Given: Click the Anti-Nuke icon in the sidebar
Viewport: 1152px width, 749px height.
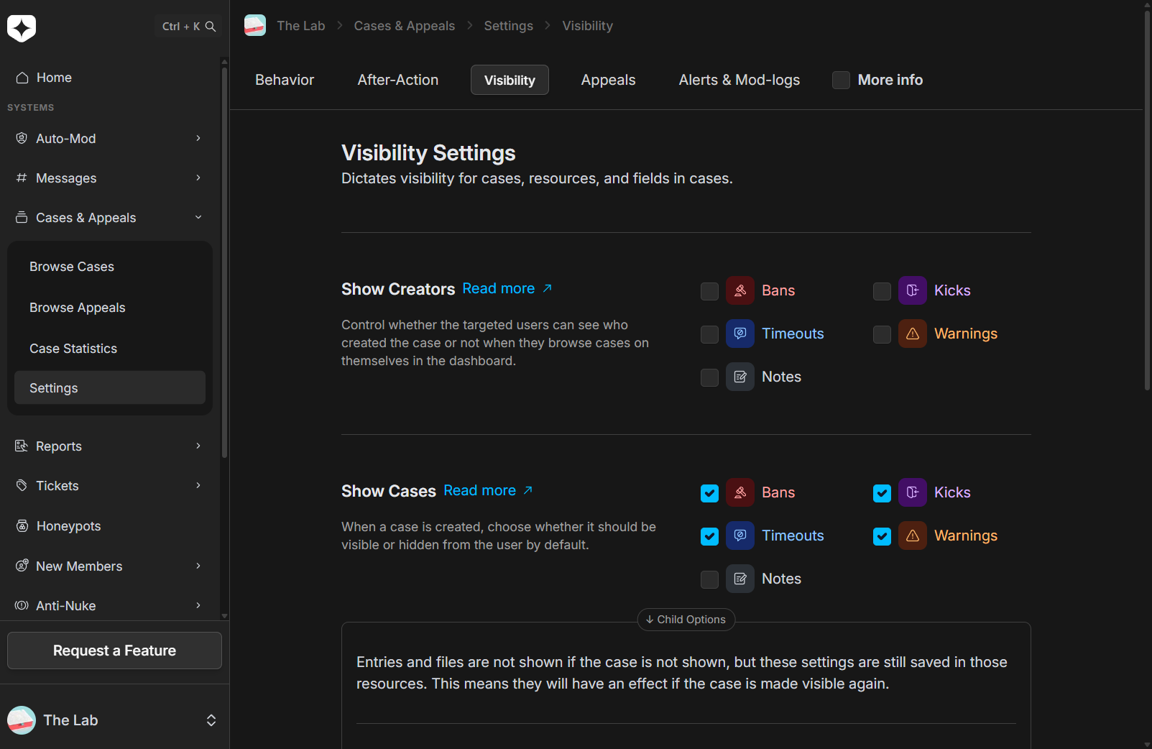Looking at the screenshot, I should tap(22, 605).
